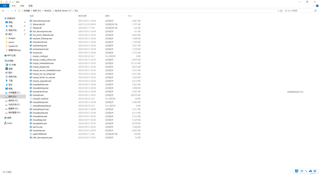The height and width of the screenshot is (174, 319).
Task: Select the innochecksum.exe file icon
Action: pyautogui.click(x=31, y=21)
